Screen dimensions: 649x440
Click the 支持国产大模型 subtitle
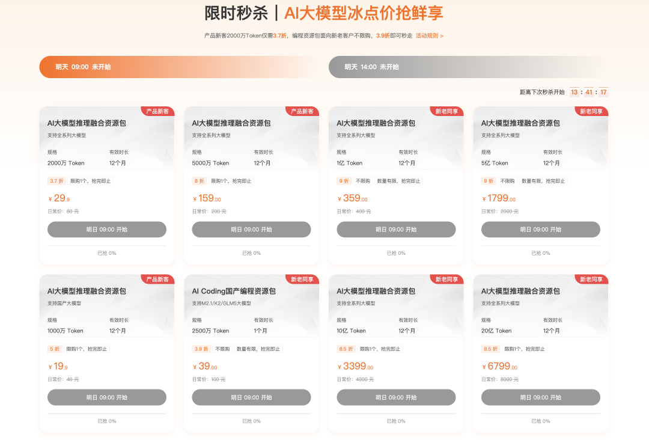[x=64, y=303]
